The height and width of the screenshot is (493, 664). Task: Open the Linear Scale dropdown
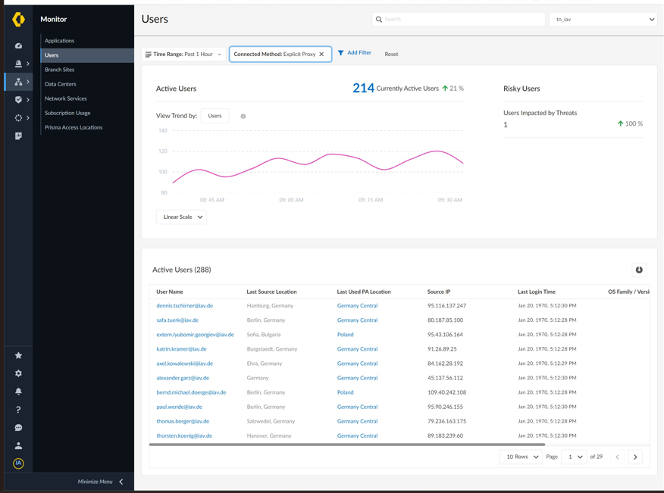[181, 217]
